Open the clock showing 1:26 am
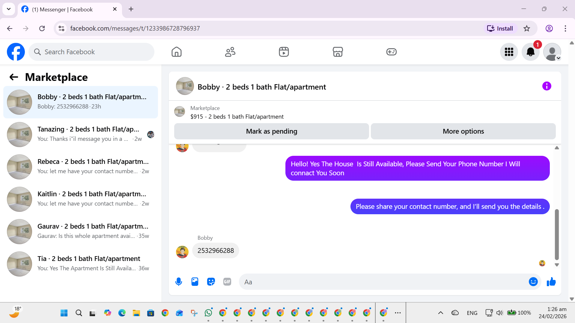This screenshot has width=575, height=323. pyautogui.click(x=553, y=313)
